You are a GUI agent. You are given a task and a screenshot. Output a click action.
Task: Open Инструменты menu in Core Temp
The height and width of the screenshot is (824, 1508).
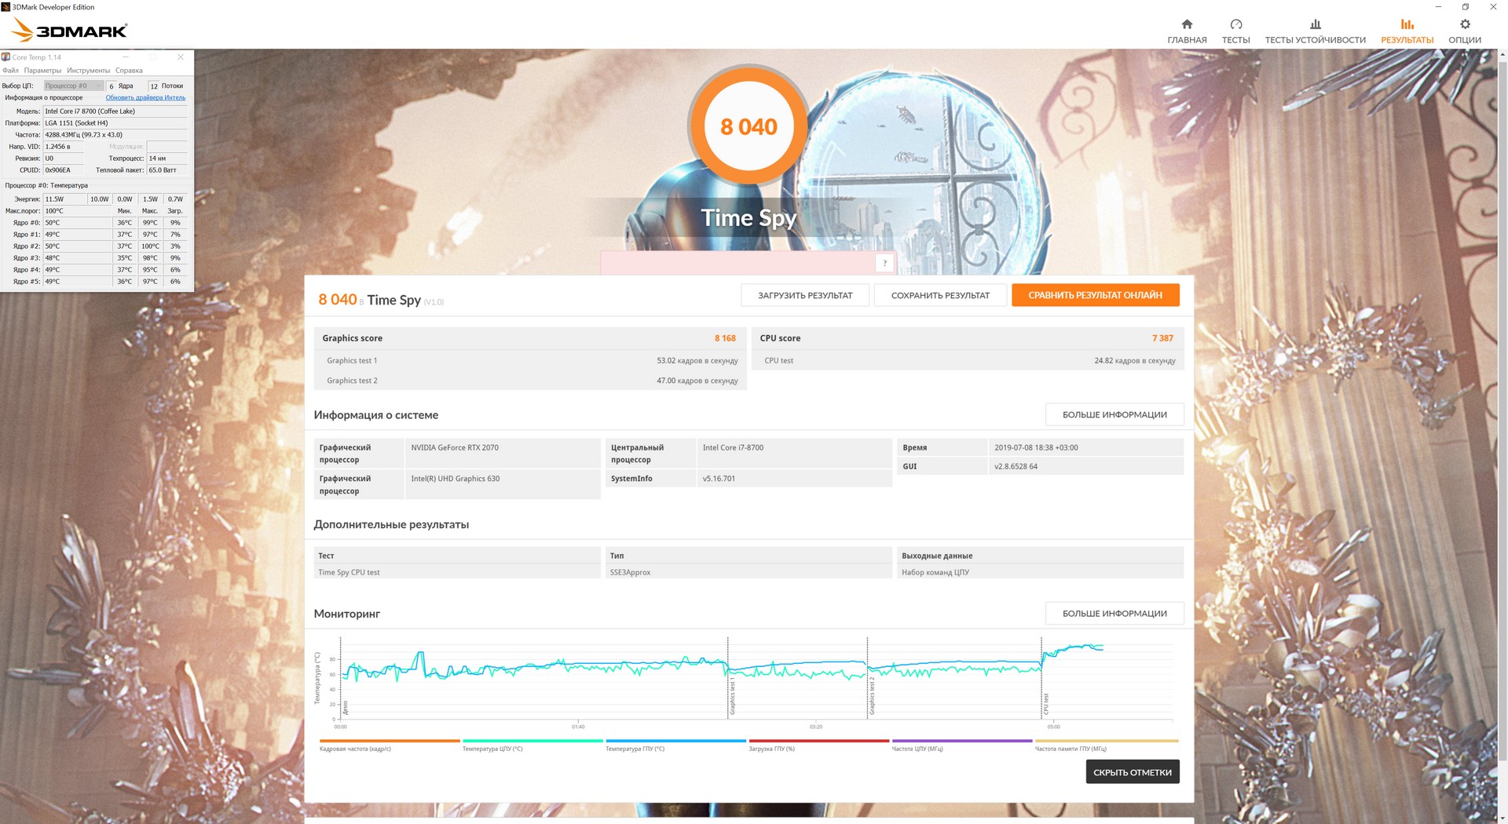tap(88, 71)
